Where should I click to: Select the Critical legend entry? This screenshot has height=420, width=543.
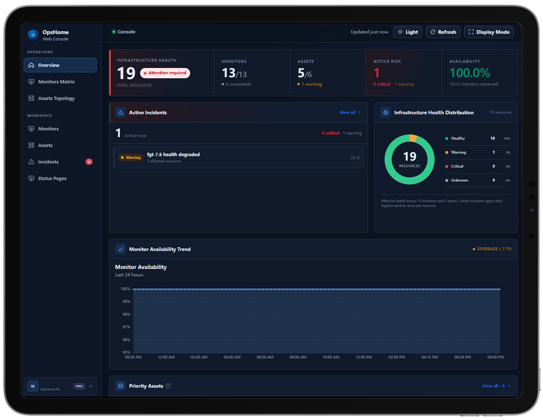478,166
